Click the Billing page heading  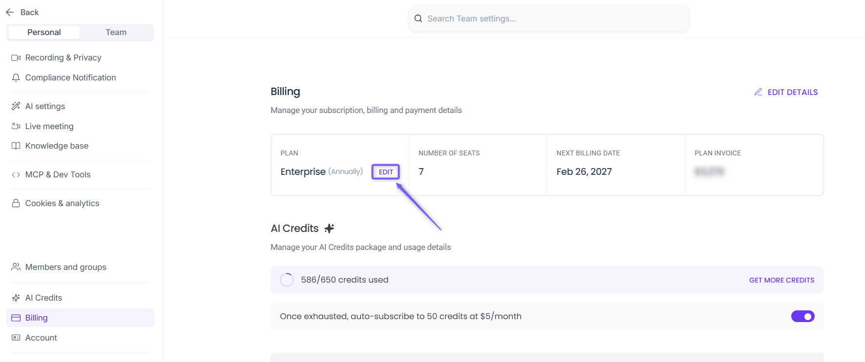click(x=285, y=92)
